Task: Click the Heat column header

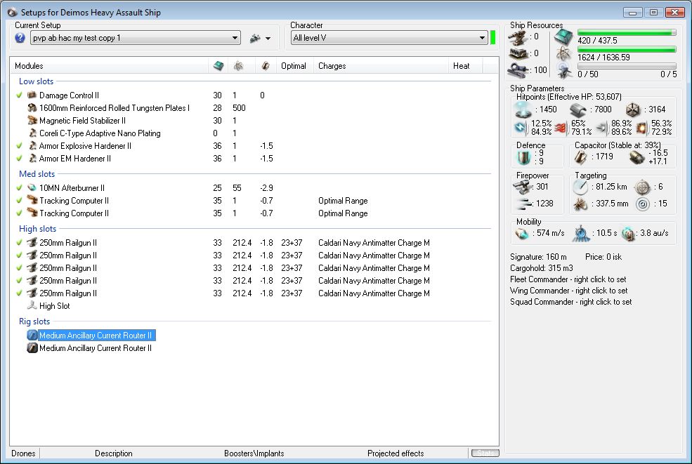Action: click(x=465, y=66)
